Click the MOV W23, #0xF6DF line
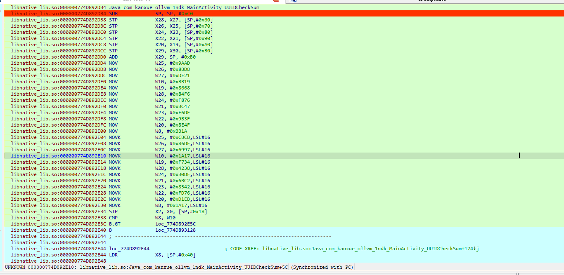This screenshot has width=564, height=275. point(100,113)
